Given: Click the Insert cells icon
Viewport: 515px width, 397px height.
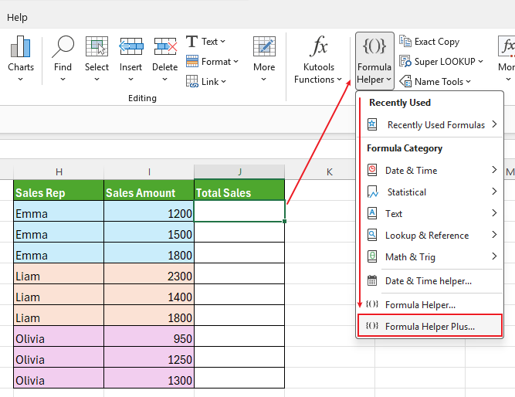Looking at the screenshot, I should 130,46.
